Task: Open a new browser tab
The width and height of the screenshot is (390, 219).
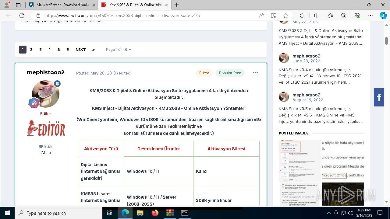Action: pyautogui.click(x=177, y=5)
